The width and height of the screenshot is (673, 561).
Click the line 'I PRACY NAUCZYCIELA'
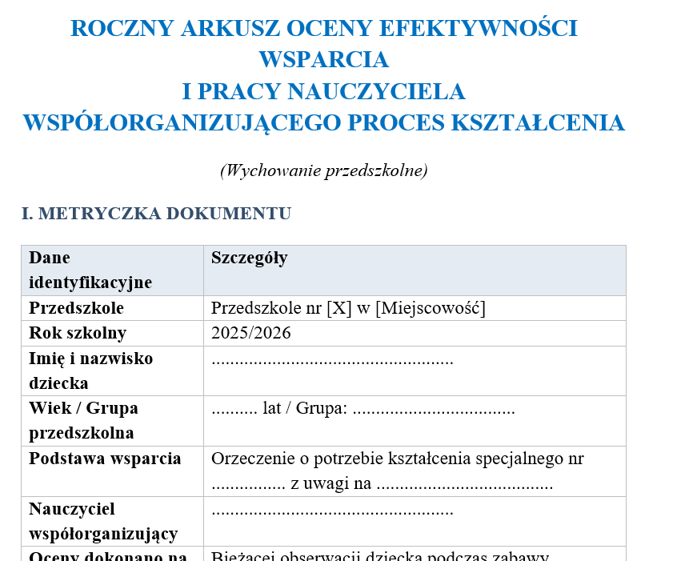tap(324, 91)
